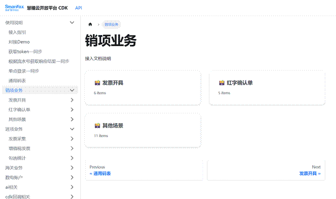Open the 红字确认单 card title
Screen dimensions: 336x199
coord(240,83)
